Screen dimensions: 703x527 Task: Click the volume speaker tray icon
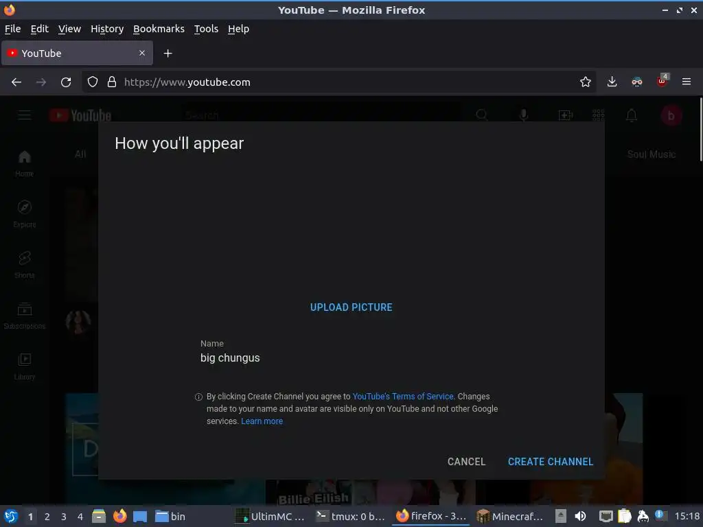coord(579,516)
